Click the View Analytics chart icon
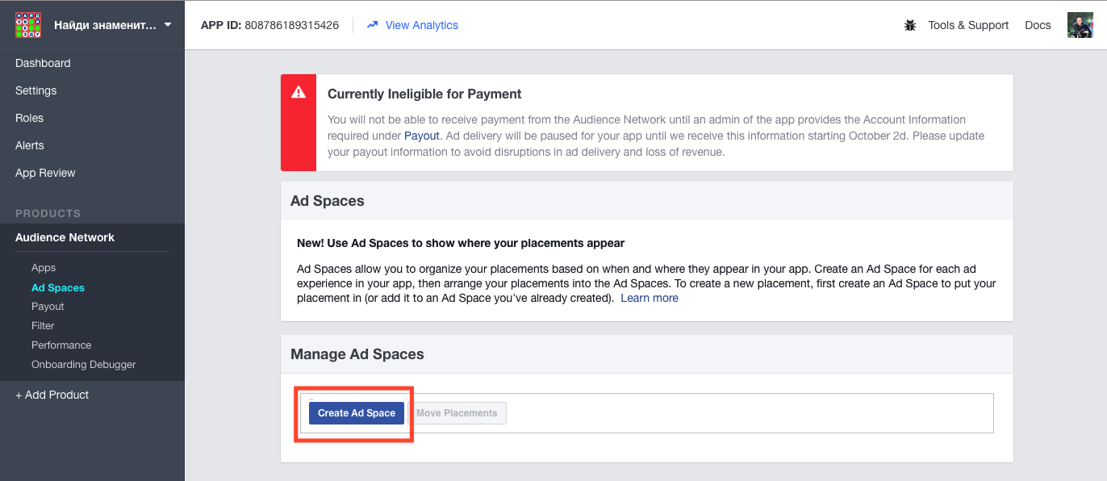This screenshot has width=1107, height=481. coord(372,25)
